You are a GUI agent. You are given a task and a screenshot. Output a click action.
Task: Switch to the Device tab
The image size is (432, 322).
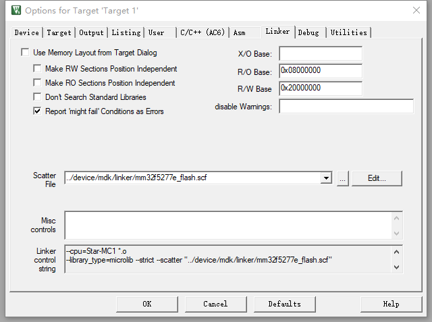pyautogui.click(x=27, y=32)
